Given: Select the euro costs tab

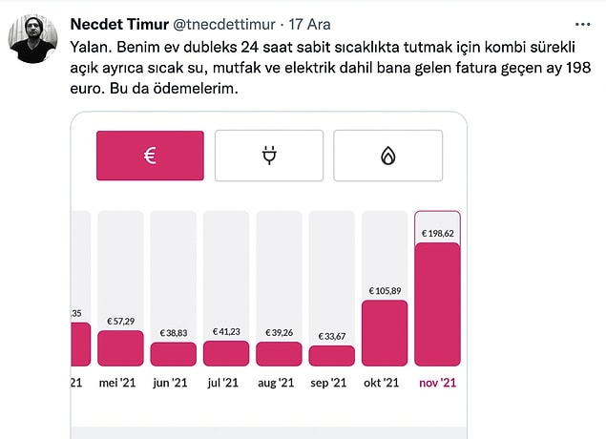Looking at the screenshot, I should (x=150, y=156).
